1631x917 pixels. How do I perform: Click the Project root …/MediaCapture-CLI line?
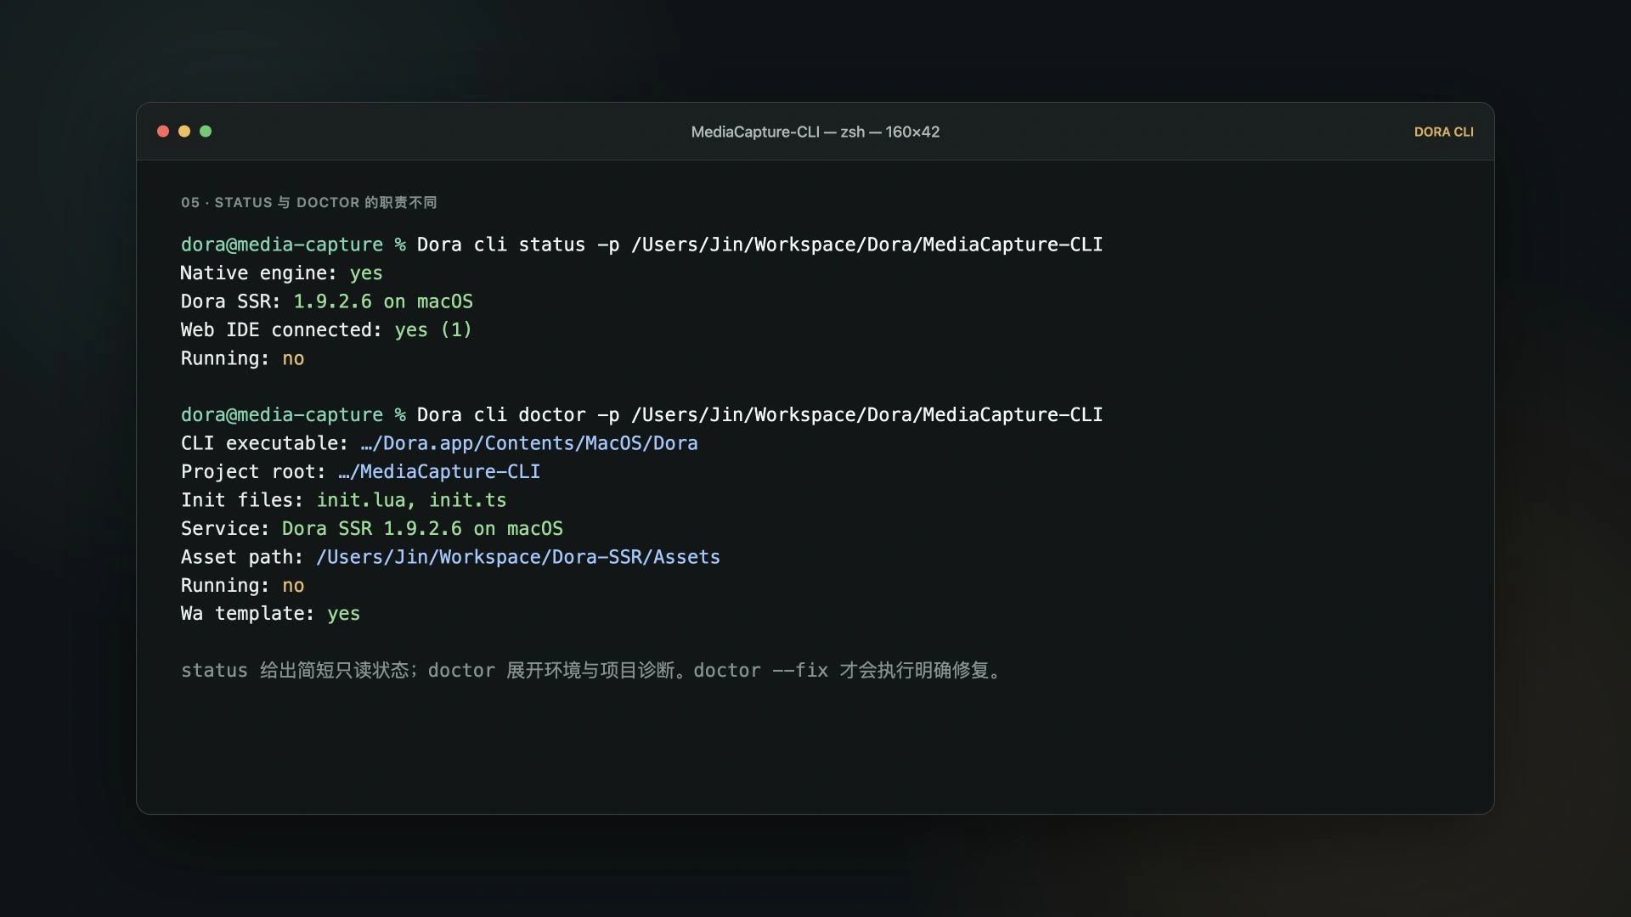360,472
